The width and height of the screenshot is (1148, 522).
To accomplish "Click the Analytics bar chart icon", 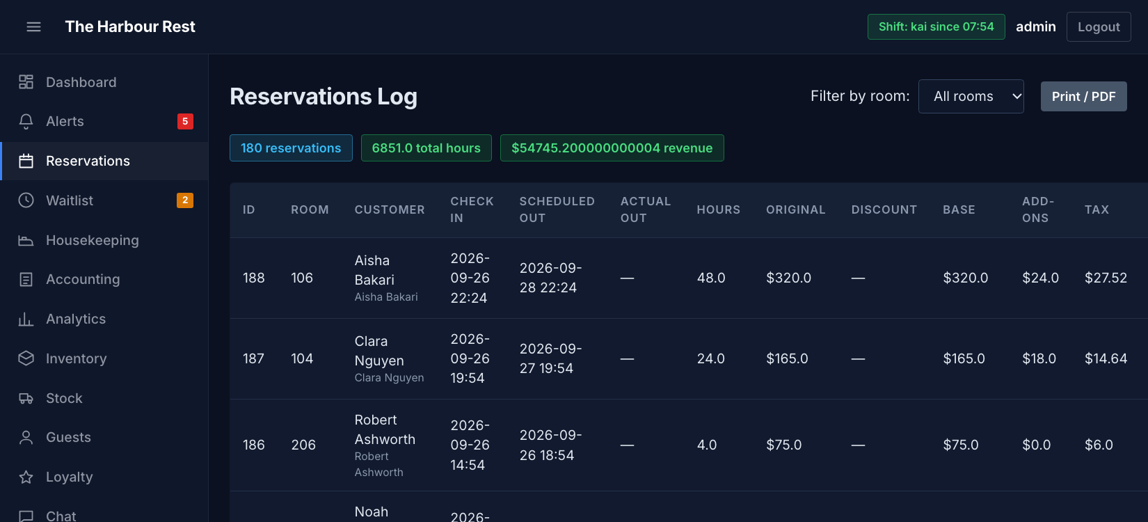I will (x=26, y=319).
